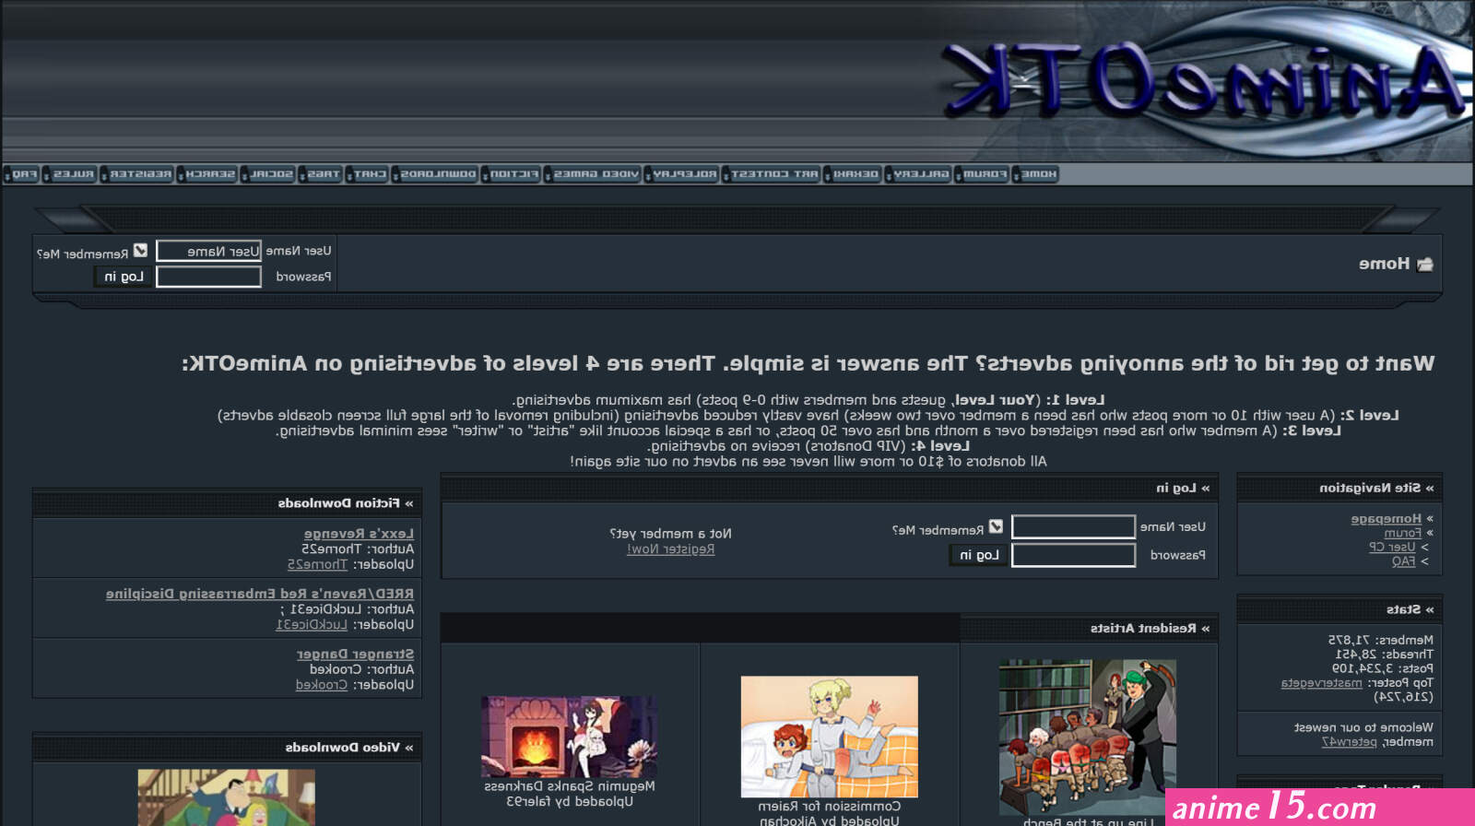Screen dimensions: 1475x826
Task: Open the uploader link under Lexx's Revenge
Action: pyautogui.click(x=317, y=564)
